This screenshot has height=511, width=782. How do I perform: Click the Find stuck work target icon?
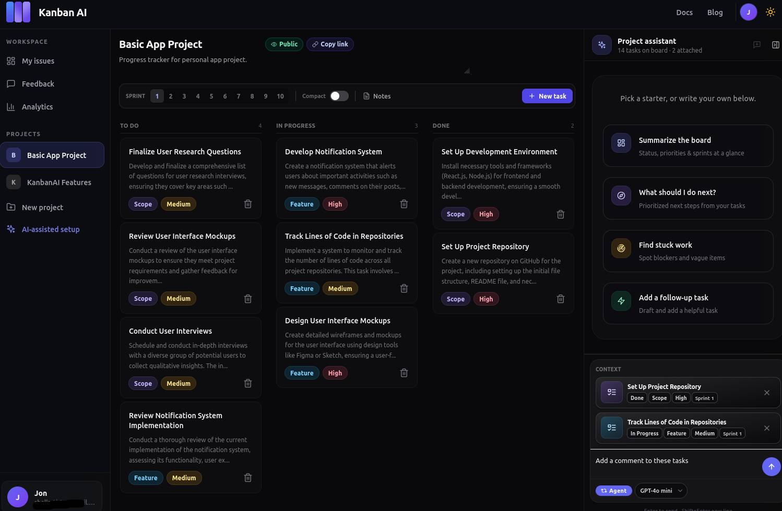pyautogui.click(x=621, y=248)
